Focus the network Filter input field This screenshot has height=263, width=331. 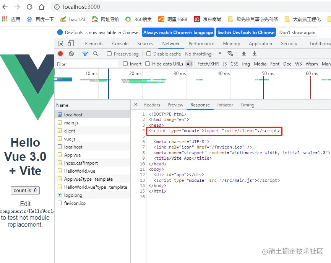86,64
